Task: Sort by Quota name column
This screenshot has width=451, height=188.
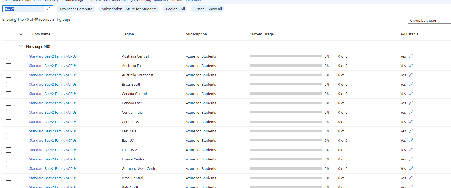Action: [41, 34]
